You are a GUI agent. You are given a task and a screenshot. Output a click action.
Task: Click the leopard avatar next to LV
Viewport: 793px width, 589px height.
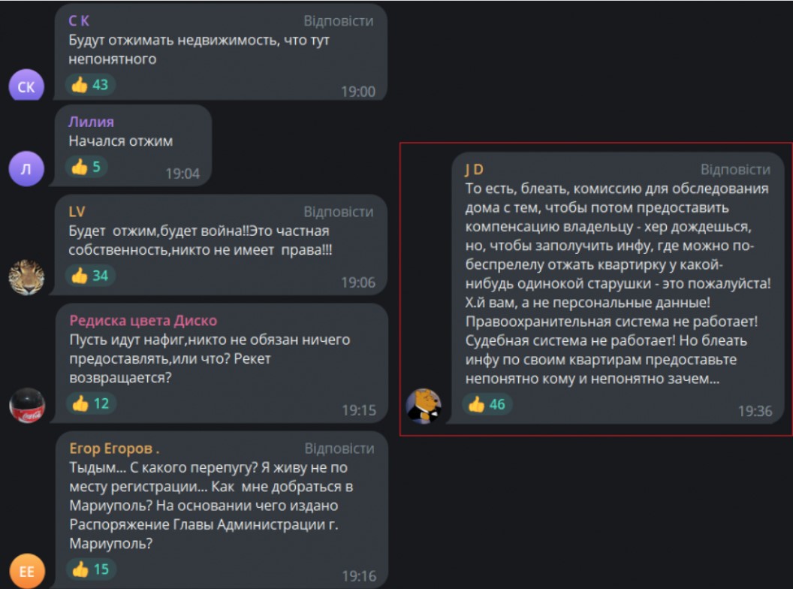tap(26, 278)
